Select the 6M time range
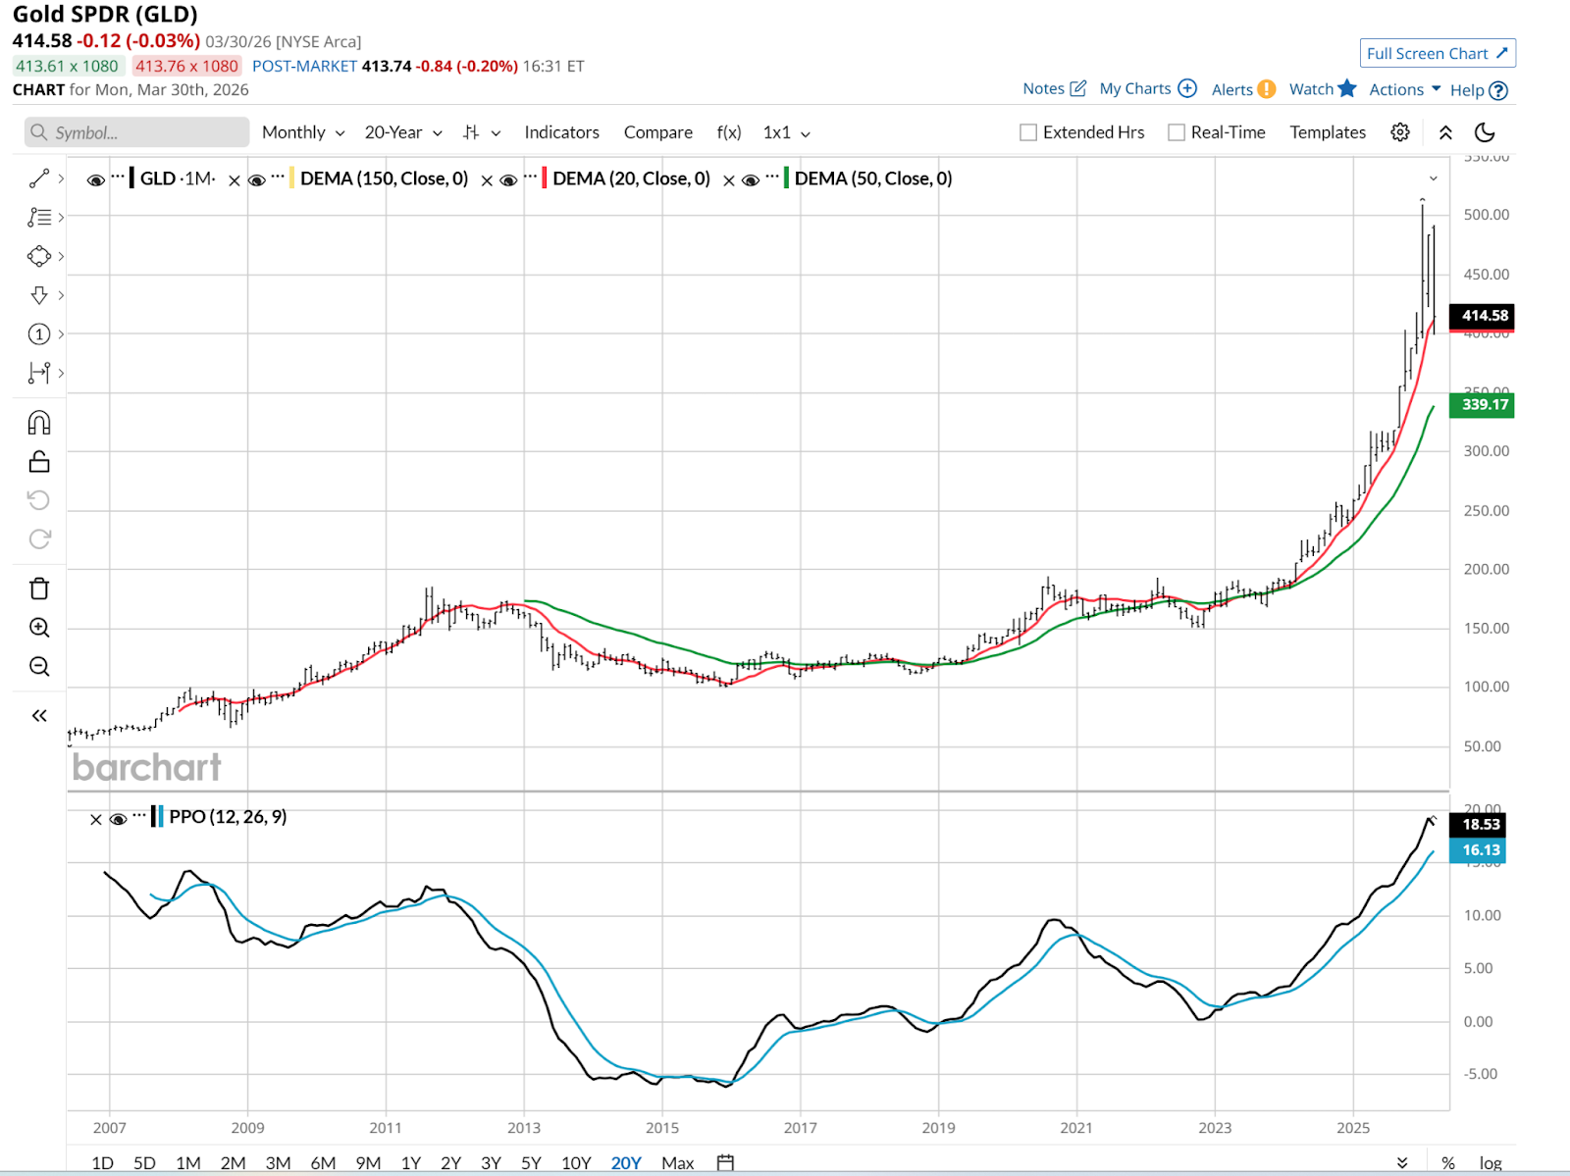The height and width of the screenshot is (1176, 1570). click(323, 1163)
